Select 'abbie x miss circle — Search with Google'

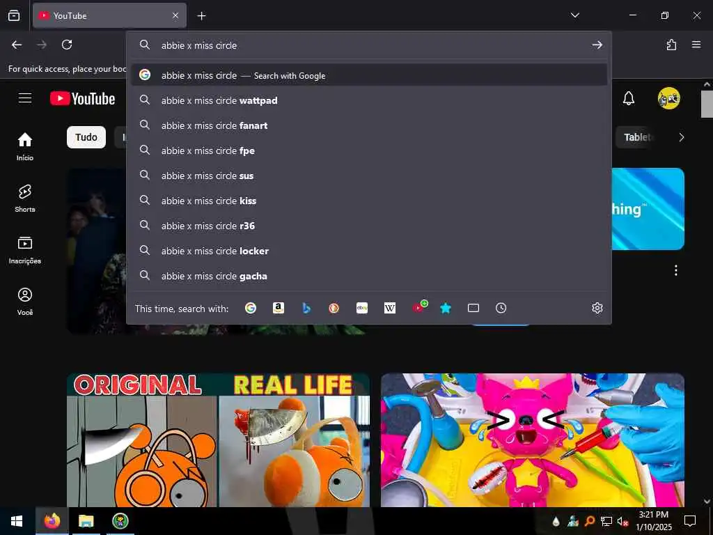369,75
